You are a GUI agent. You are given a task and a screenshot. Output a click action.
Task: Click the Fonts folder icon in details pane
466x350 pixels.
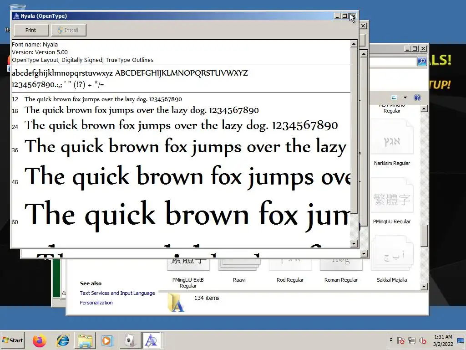tap(176, 303)
